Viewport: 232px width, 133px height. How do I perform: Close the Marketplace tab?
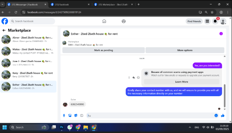[x=132, y=4]
